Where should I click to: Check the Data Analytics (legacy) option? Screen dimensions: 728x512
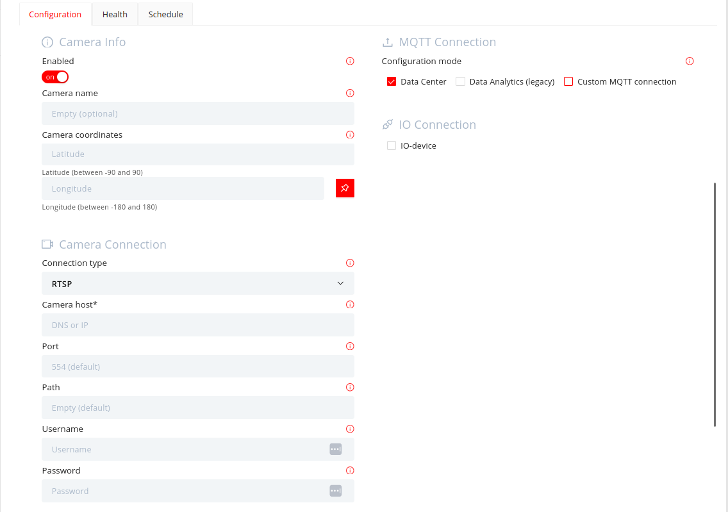coord(460,81)
